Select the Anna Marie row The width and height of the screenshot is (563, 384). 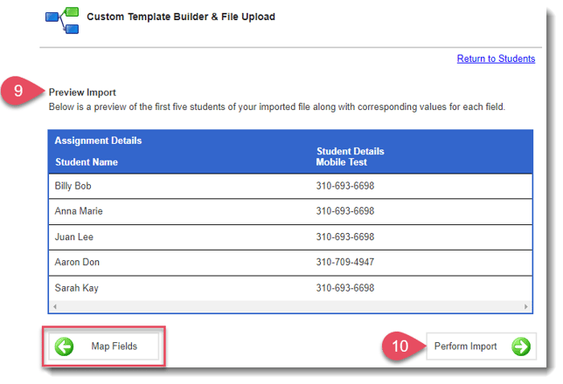[289, 211]
